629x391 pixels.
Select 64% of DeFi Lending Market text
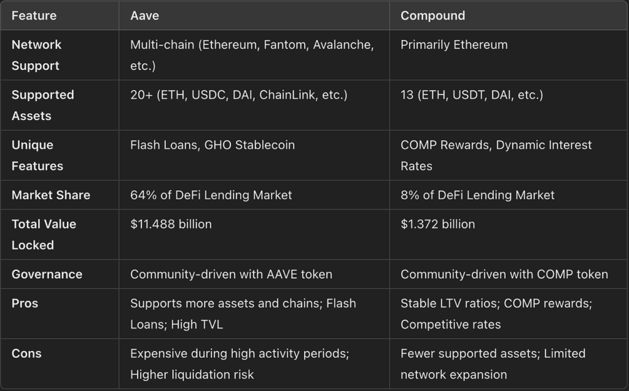click(x=211, y=195)
